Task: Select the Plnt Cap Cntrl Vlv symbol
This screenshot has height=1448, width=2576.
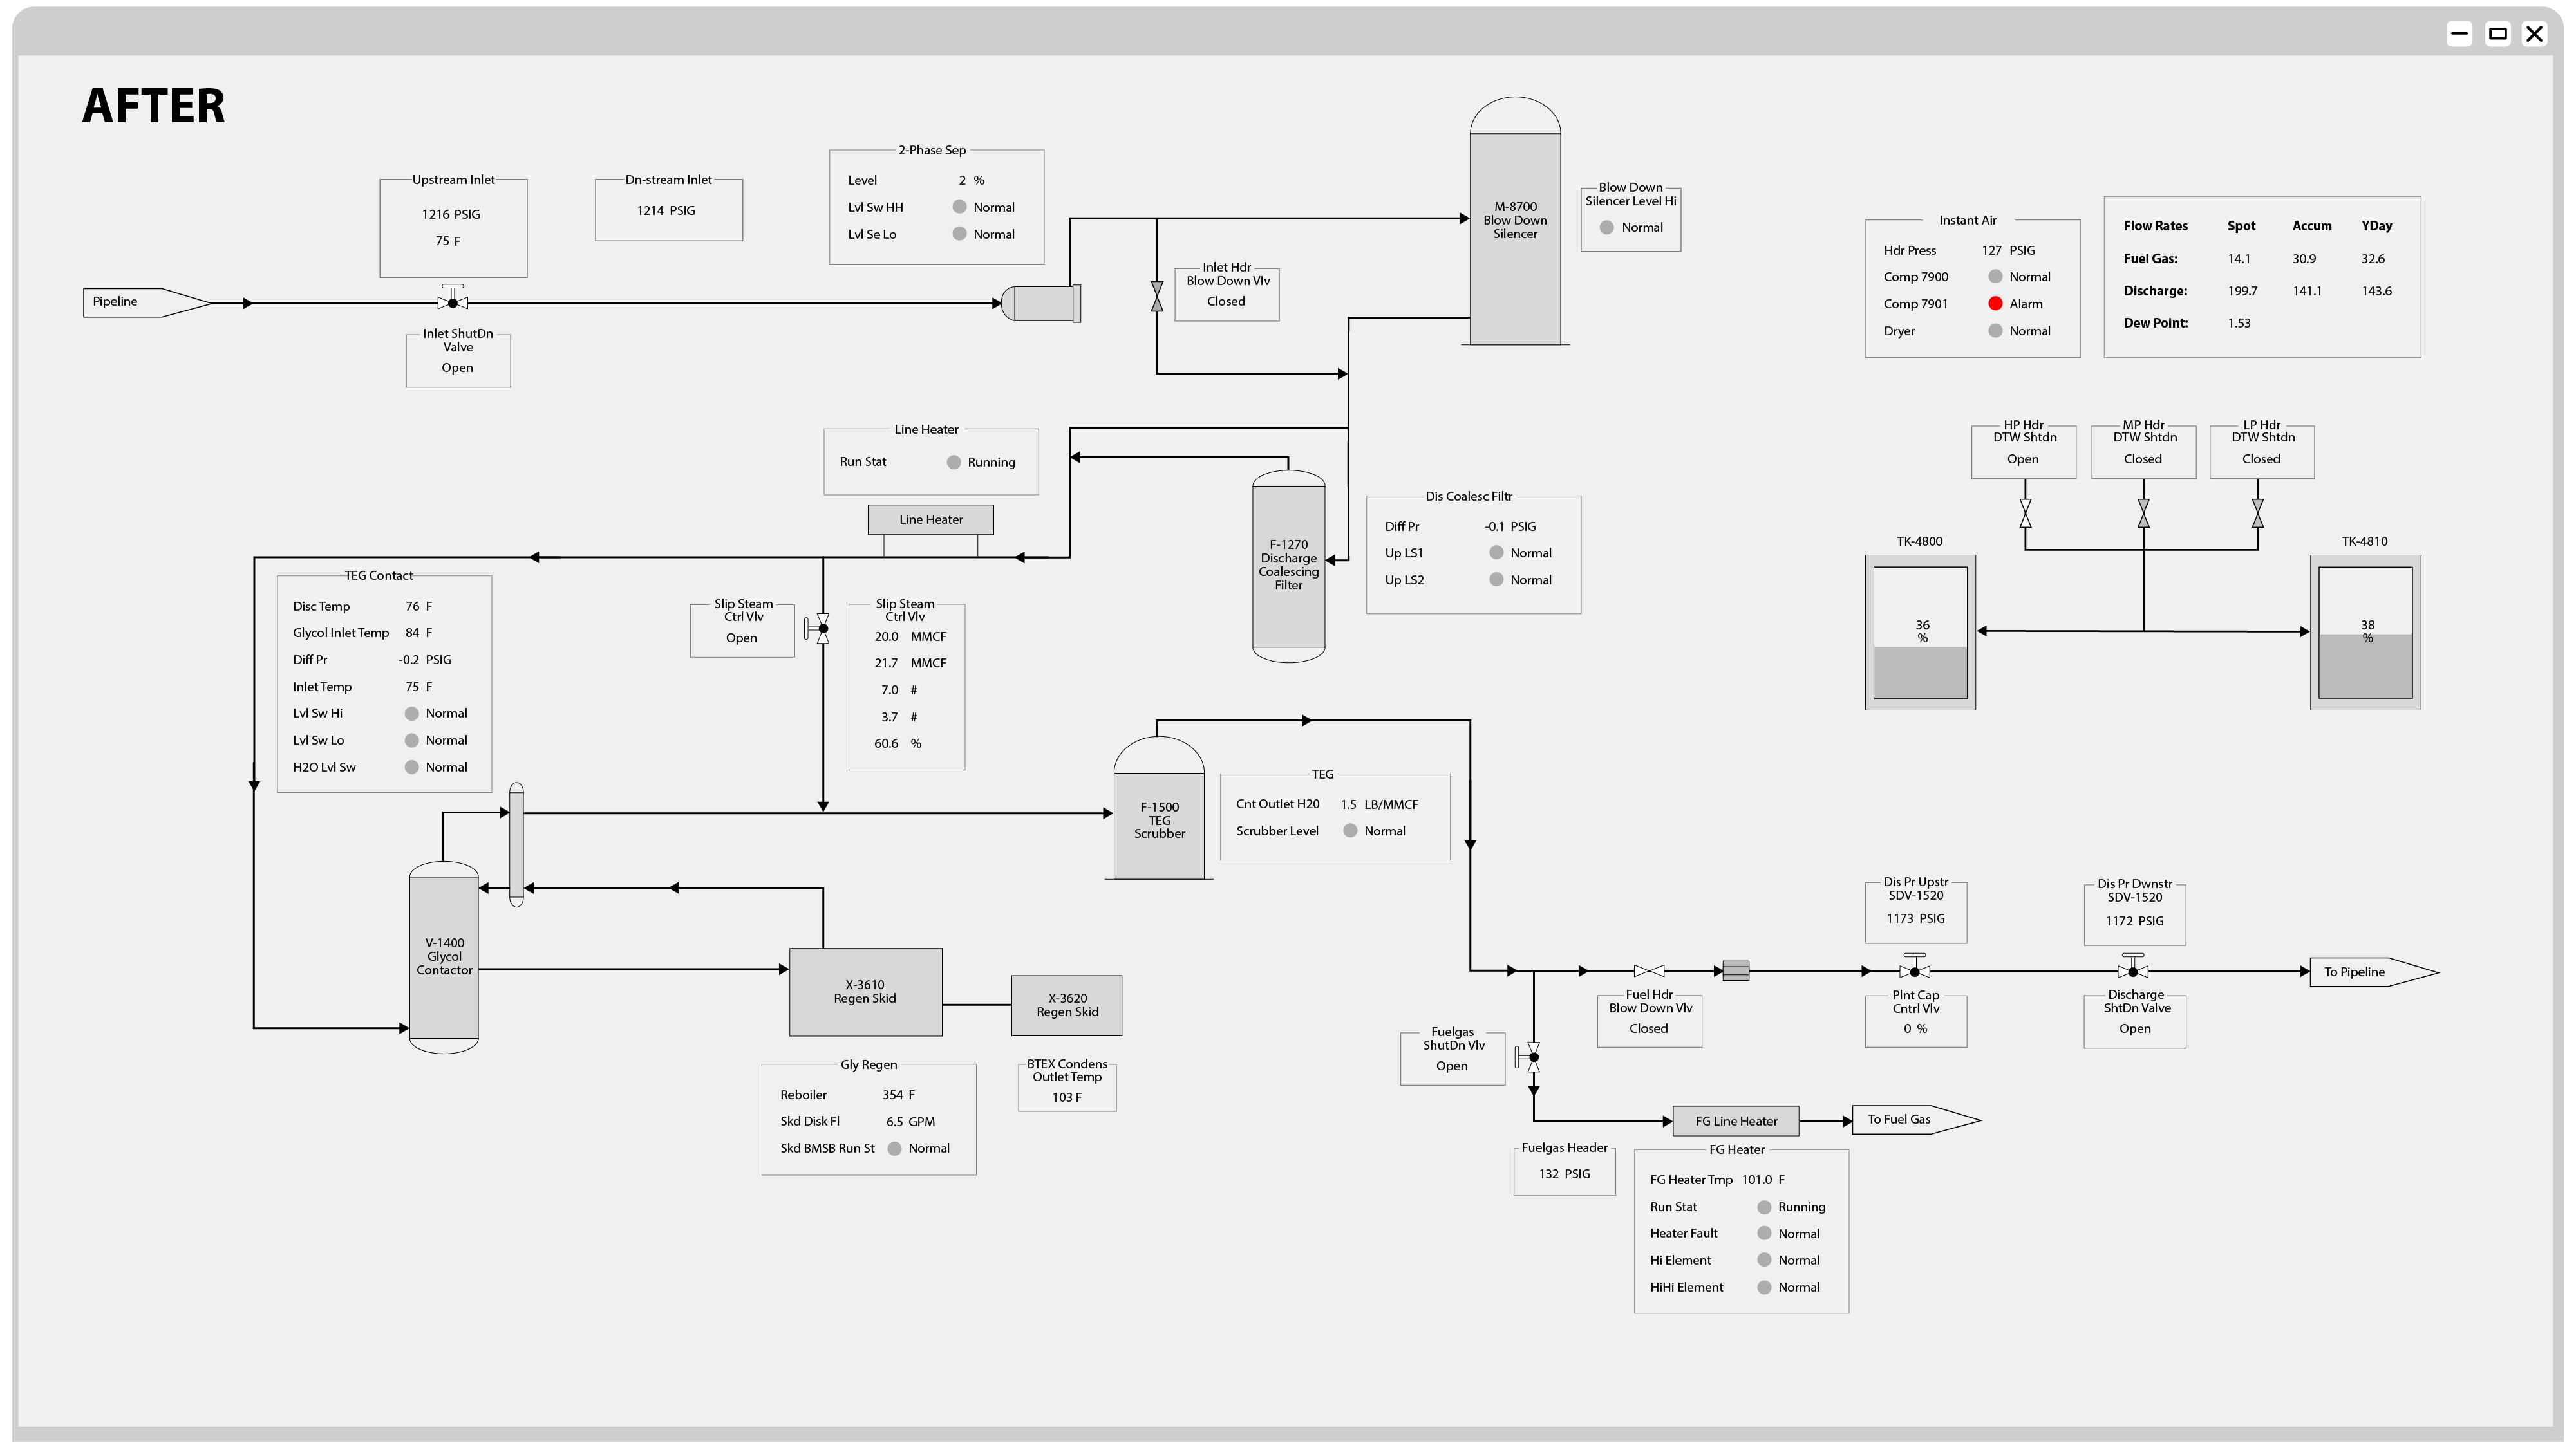Action: [1914, 970]
